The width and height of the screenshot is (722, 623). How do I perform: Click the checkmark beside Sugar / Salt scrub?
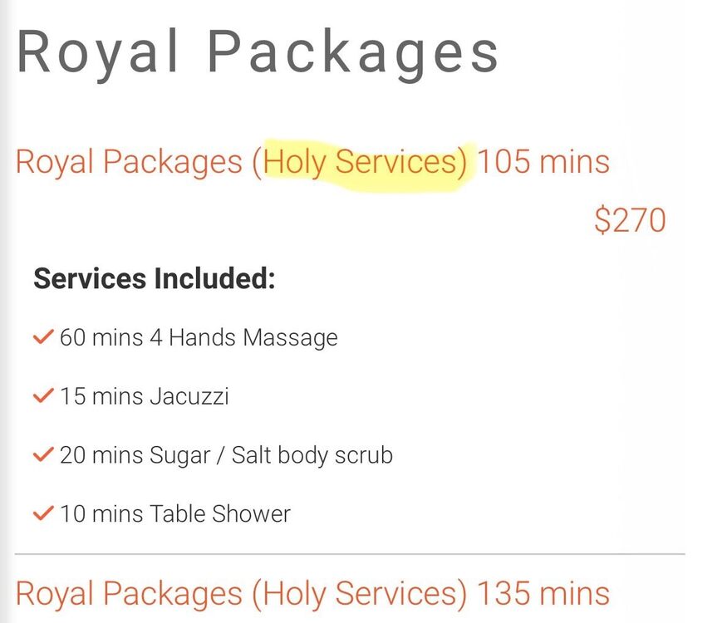(x=43, y=455)
